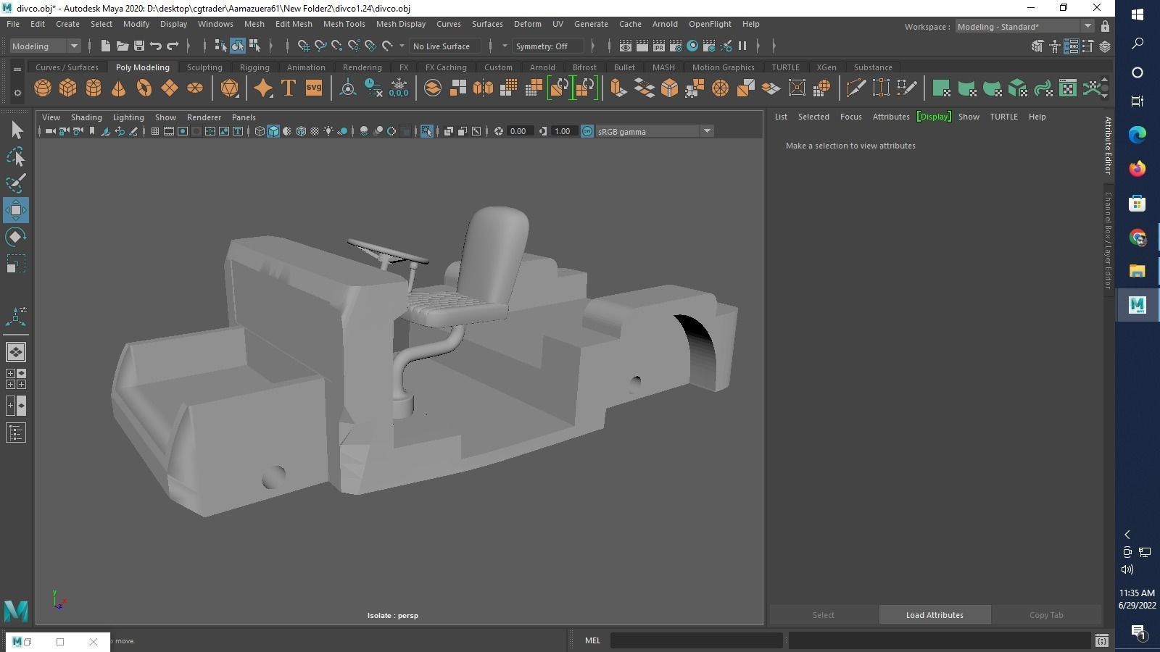Click the MEL command language label
The width and height of the screenshot is (1160, 652).
pyautogui.click(x=592, y=640)
